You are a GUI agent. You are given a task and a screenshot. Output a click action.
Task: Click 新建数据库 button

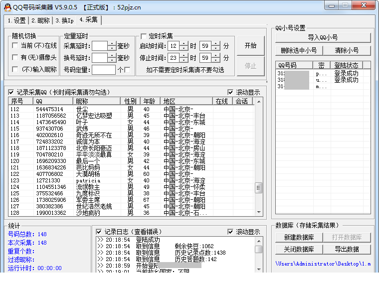coord(299,237)
